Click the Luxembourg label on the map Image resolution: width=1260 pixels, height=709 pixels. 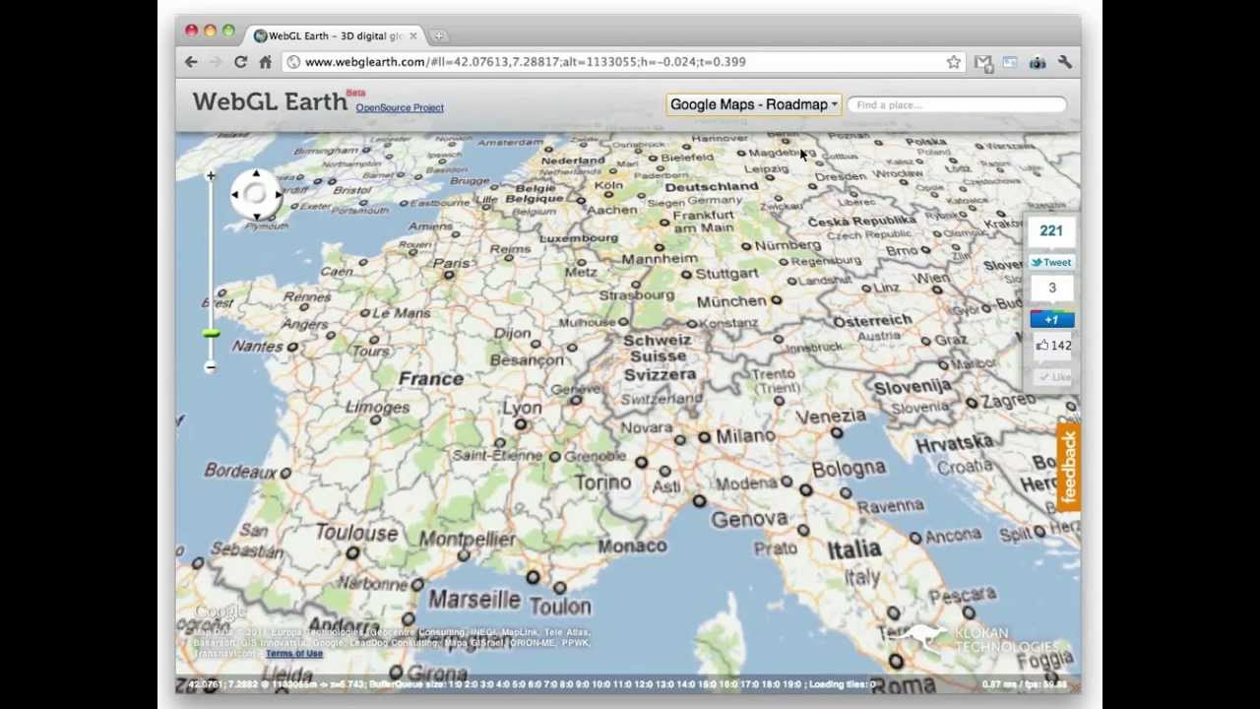[579, 238]
